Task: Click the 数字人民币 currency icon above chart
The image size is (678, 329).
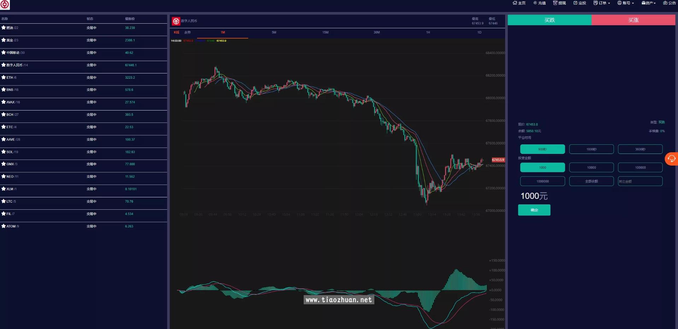Action: (x=176, y=21)
